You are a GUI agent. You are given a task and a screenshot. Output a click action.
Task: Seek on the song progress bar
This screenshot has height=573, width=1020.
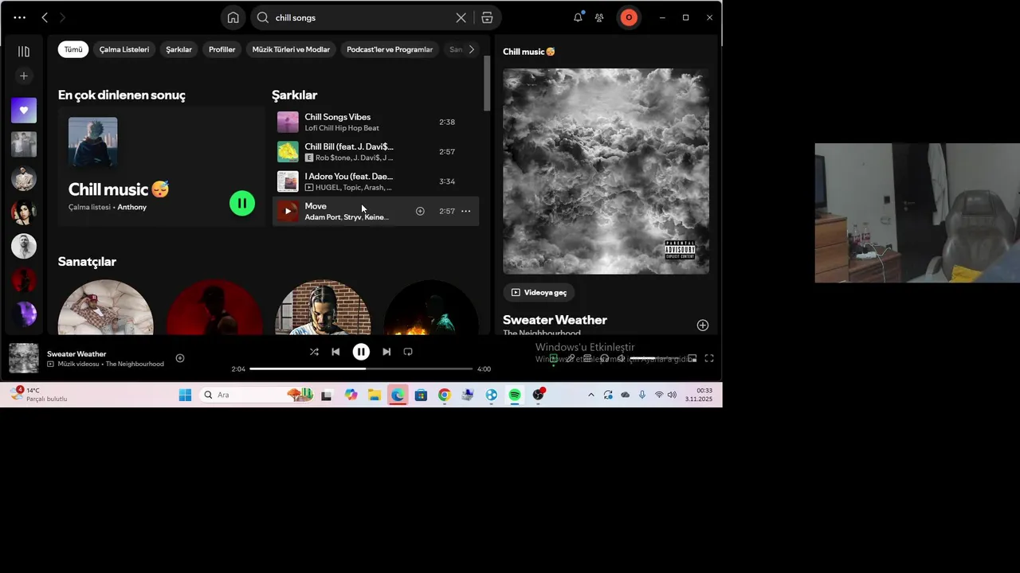point(361,369)
